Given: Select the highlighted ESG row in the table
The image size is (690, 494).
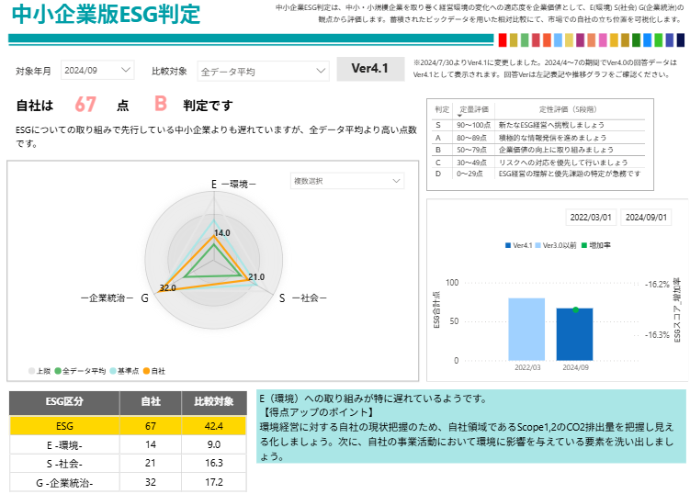Looking at the screenshot, I should click(x=128, y=425).
